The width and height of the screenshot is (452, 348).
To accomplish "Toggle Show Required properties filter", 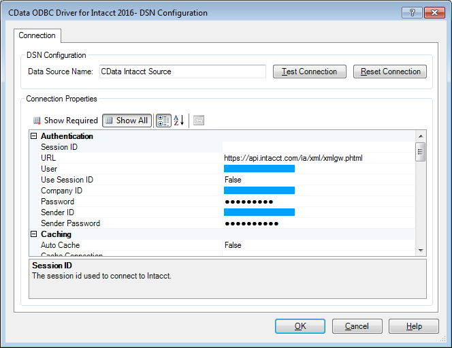I will click(x=65, y=121).
